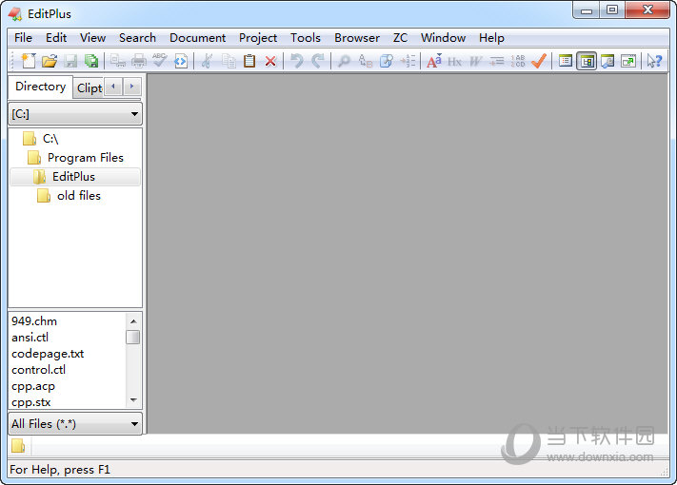Open the [C:] drive dropdown
The height and width of the screenshot is (485, 677).
(75, 114)
